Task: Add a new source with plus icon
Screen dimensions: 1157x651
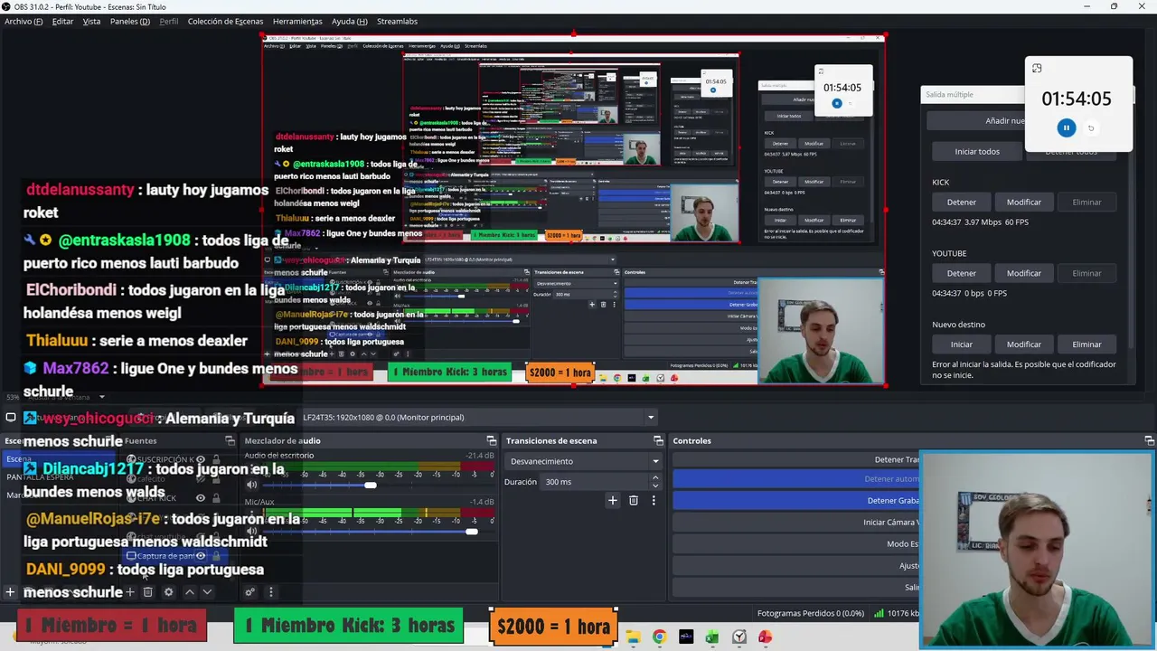Action: [x=130, y=592]
